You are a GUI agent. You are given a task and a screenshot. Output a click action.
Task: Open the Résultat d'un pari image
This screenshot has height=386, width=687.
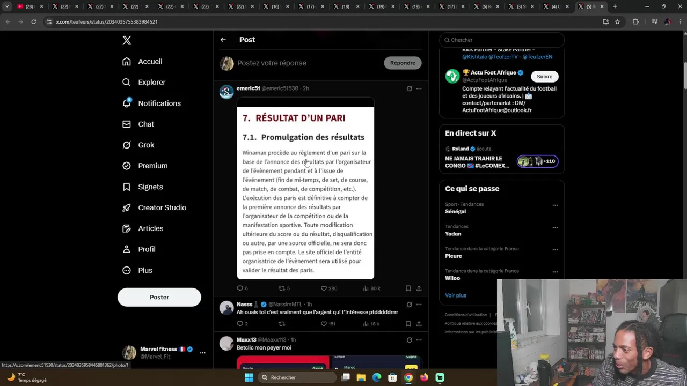[305, 189]
